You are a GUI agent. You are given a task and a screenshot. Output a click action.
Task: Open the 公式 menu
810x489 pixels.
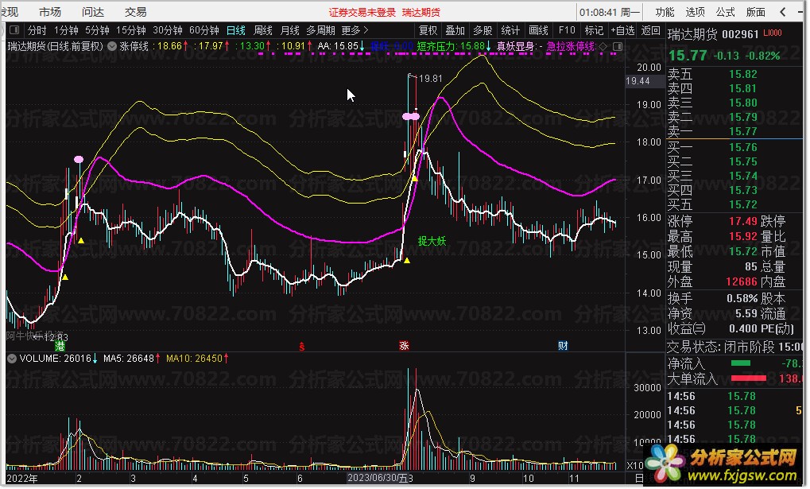coord(725,12)
